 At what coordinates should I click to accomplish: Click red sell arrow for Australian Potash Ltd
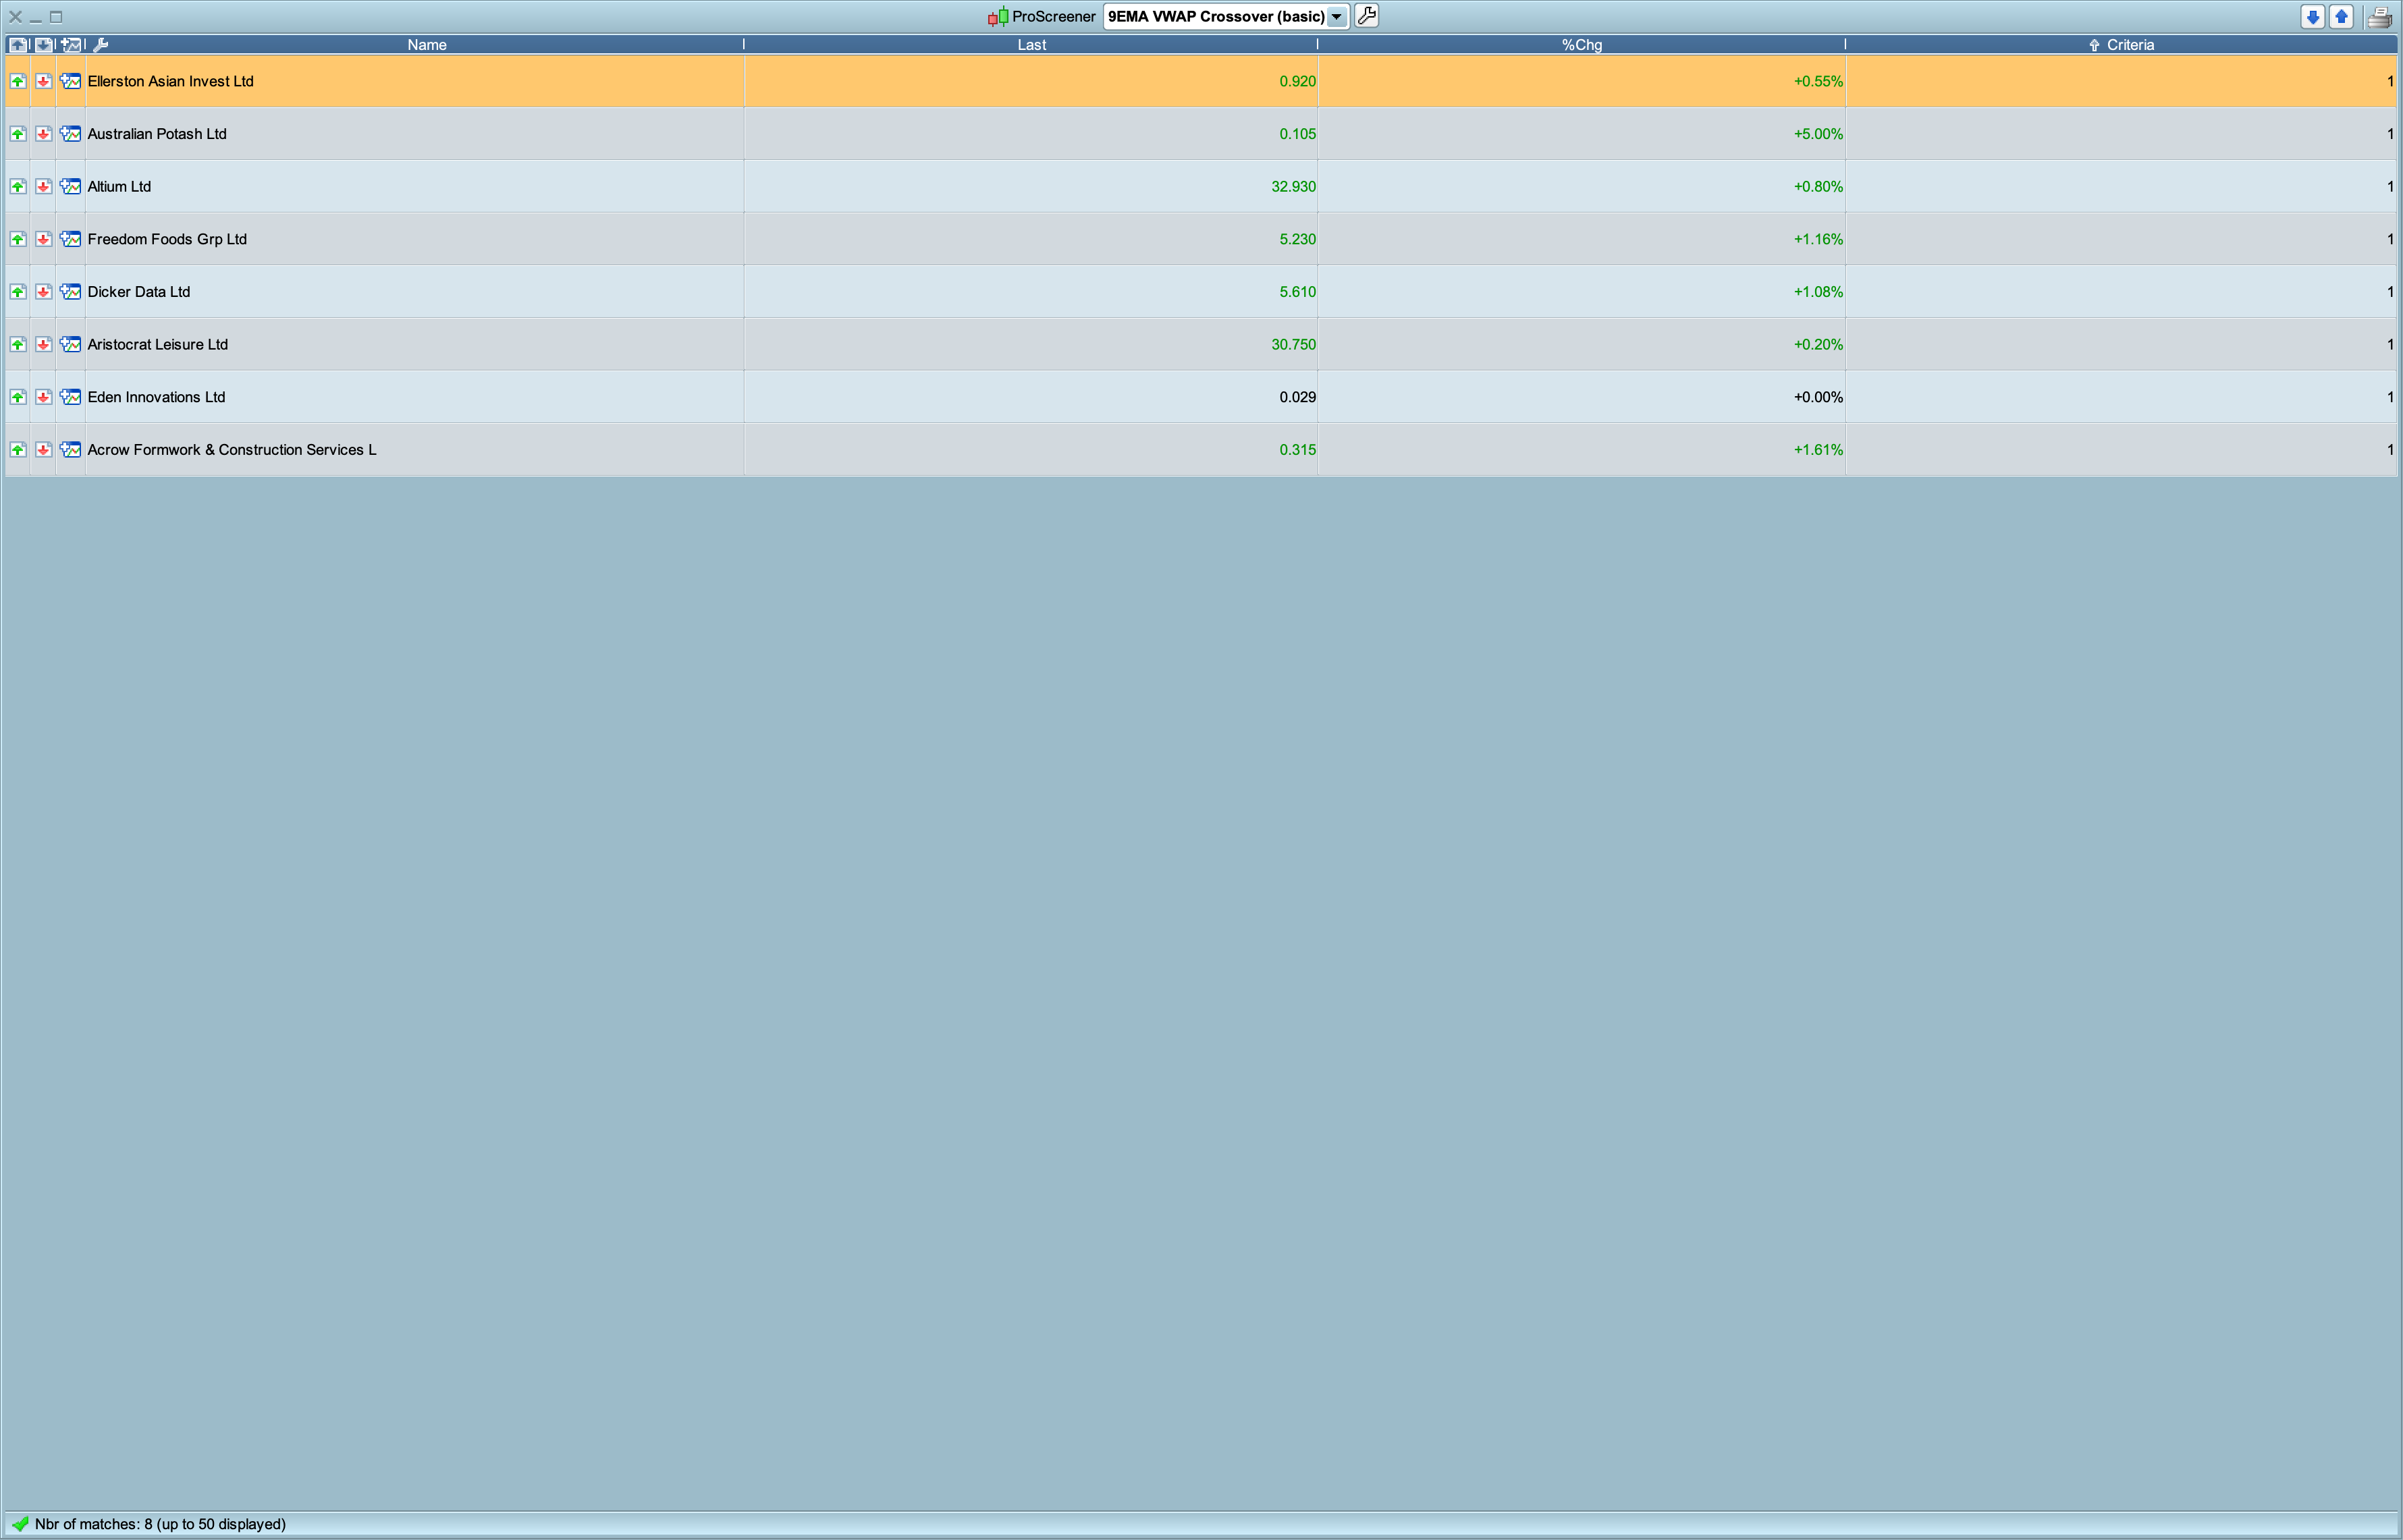pyautogui.click(x=43, y=134)
